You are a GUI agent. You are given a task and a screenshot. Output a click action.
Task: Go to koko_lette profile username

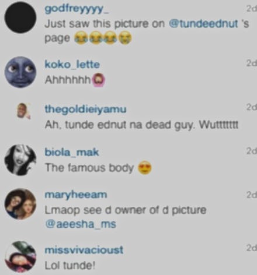click(x=72, y=64)
